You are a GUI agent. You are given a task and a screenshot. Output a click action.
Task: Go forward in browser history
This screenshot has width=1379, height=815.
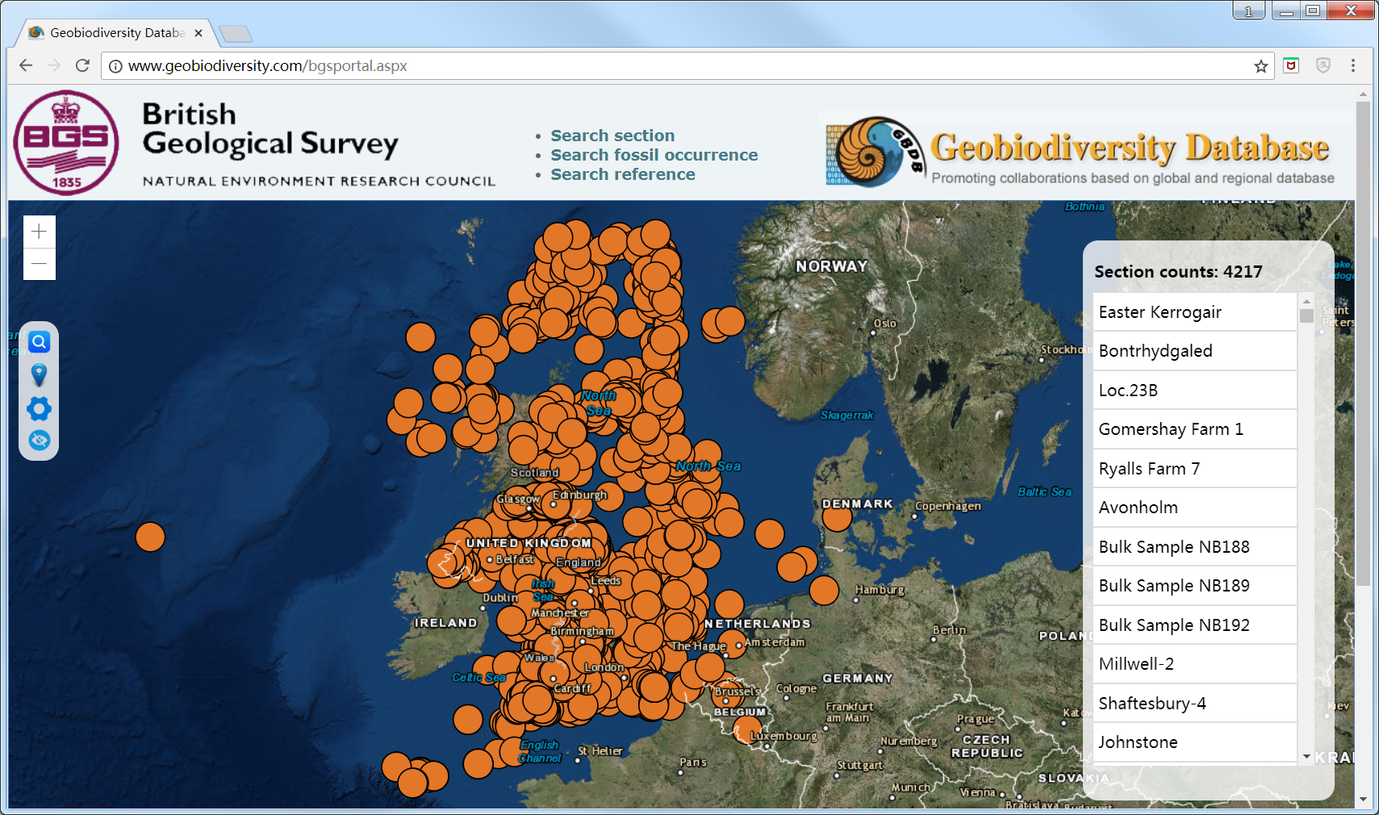coord(54,65)
